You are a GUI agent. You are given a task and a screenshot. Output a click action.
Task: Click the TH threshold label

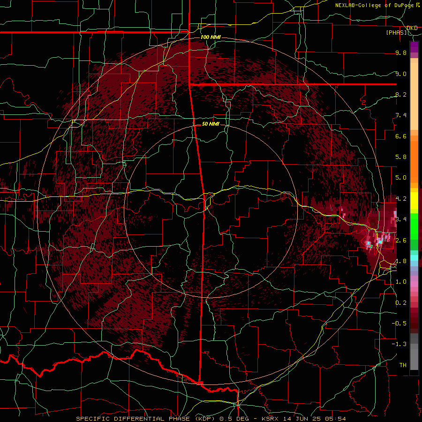tap(403, 365)
